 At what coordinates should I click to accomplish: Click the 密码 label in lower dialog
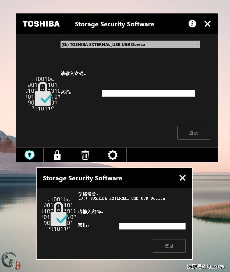(x=83, y=225)
